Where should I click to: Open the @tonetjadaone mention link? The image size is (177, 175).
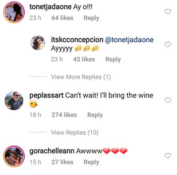129,40
